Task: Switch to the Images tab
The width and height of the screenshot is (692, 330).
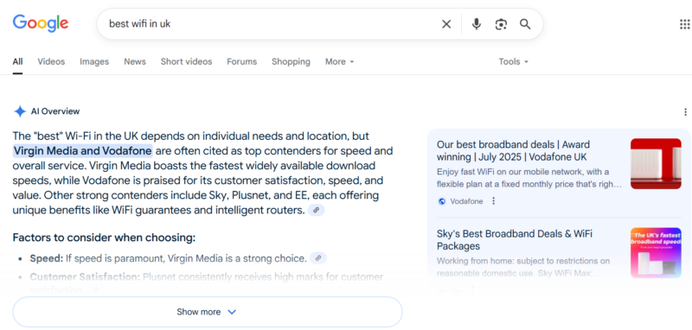Action: pyautogui.click(x=94, y=61)
